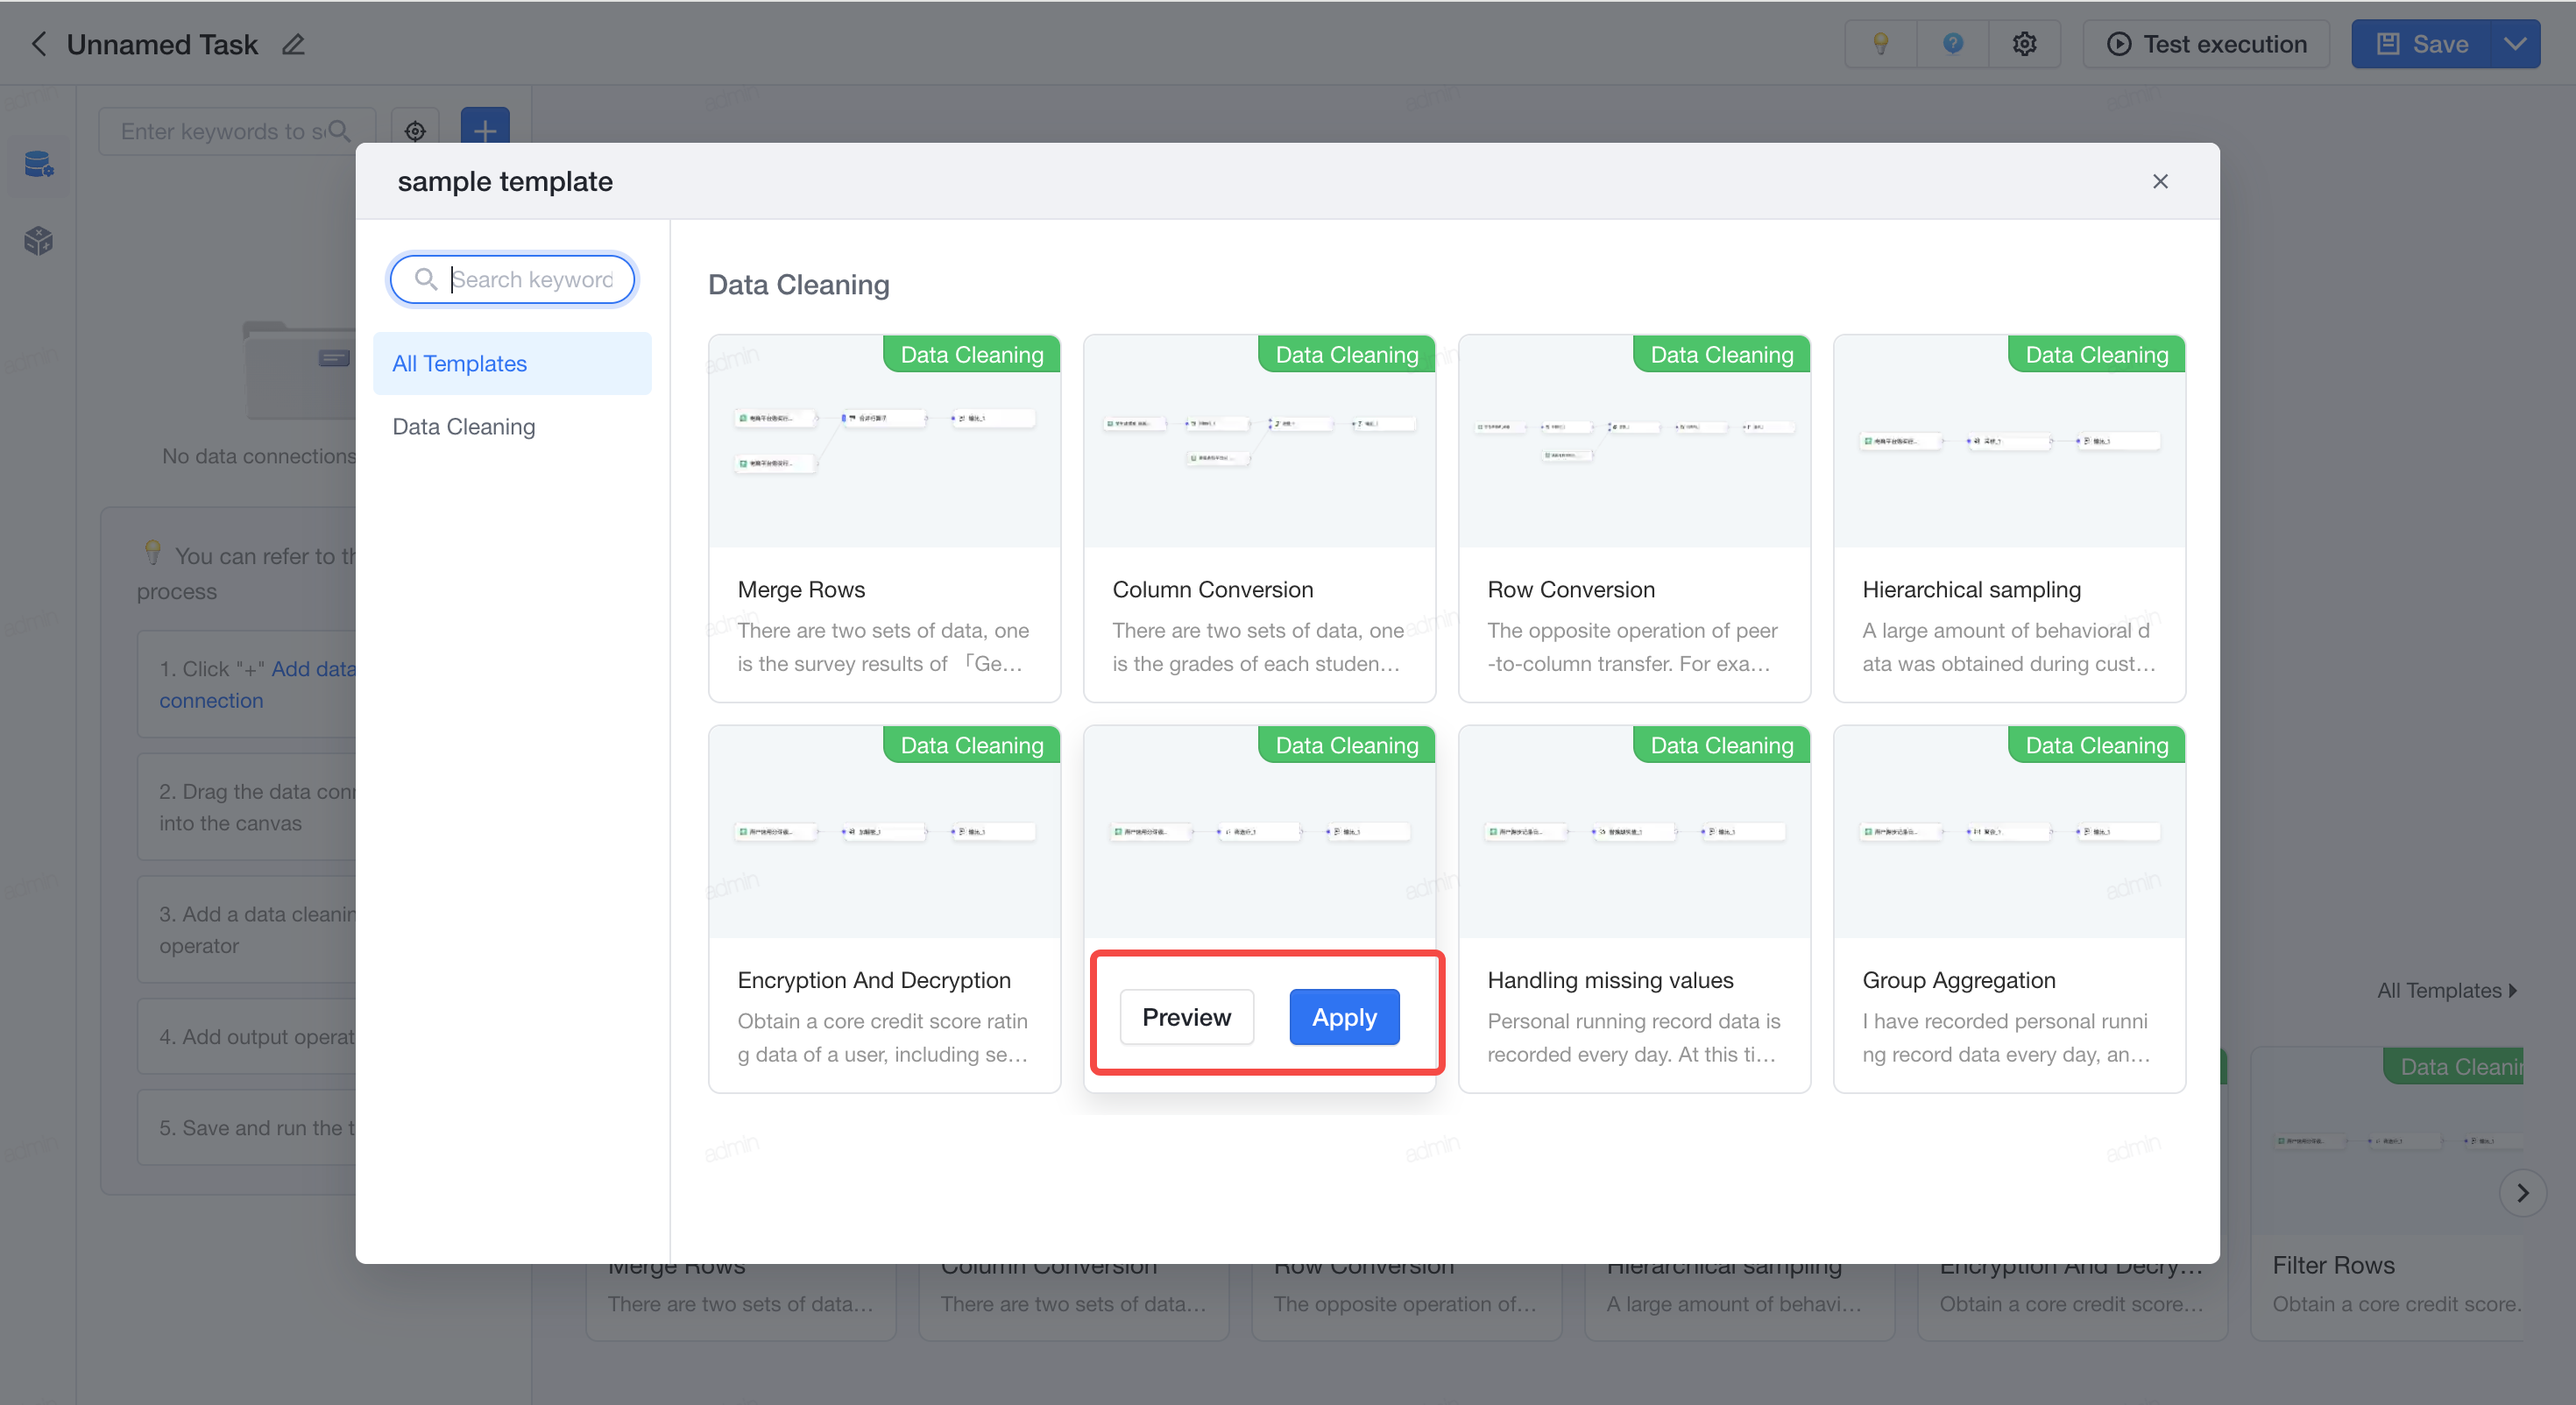Screen dimensions: 2576x1405
Task: Close the sample template dialog
Action: point(2160,181)
